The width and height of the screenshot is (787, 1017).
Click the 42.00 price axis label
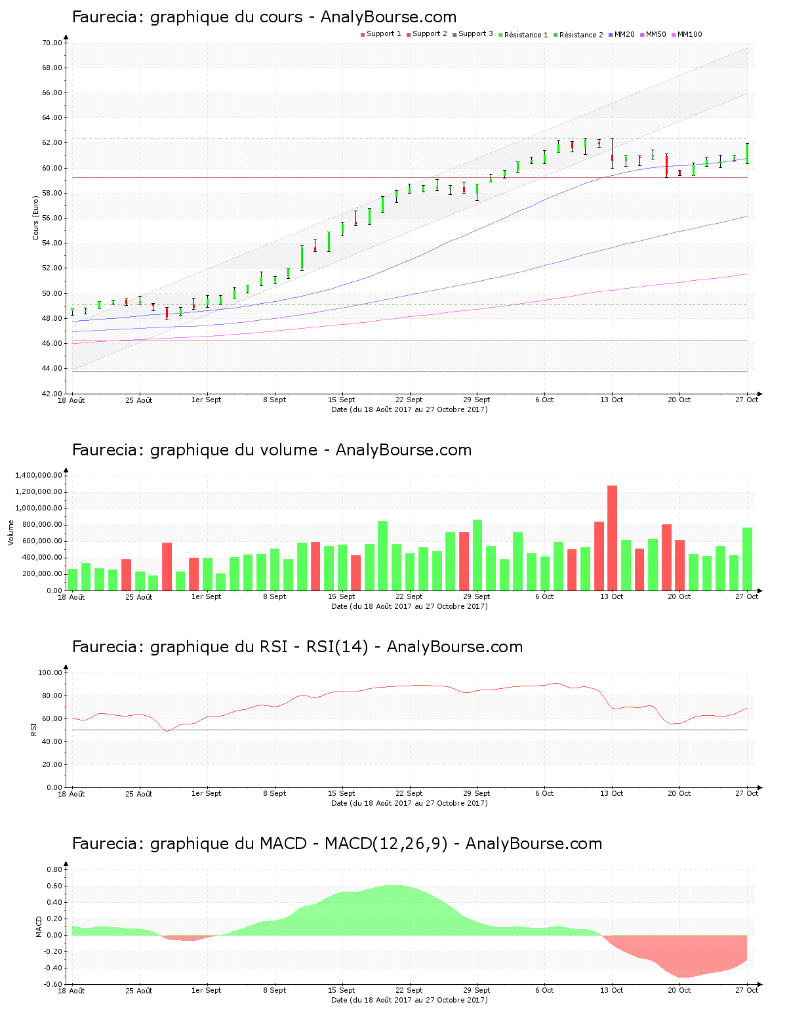click(x=52, y=394)
